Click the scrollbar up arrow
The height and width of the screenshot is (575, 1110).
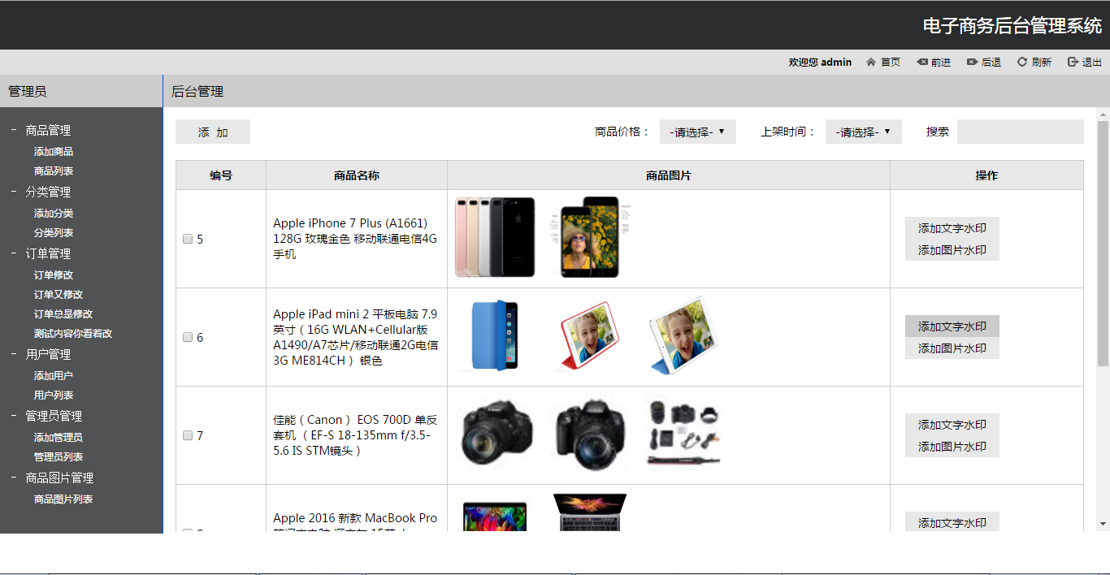tap(1103, 114)
